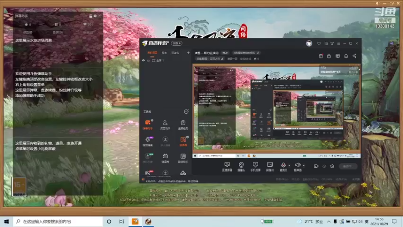The height and width of the screenshot is (227, 403).
Task: Click the Cortana circle on taskbar
Action: 109,221
